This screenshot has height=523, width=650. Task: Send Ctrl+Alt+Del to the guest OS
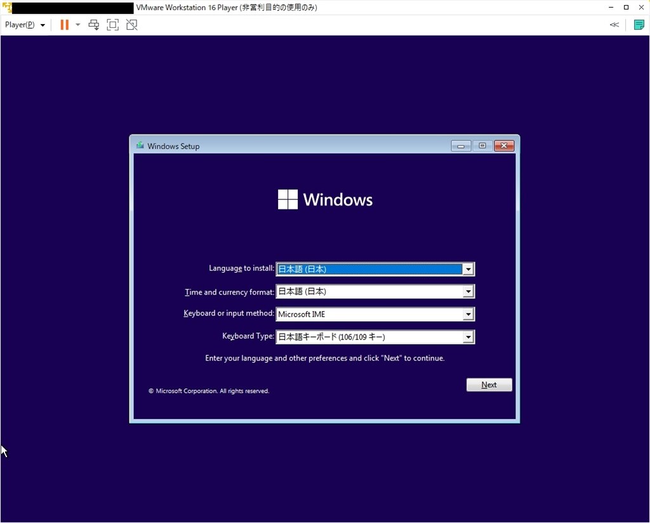94,24
